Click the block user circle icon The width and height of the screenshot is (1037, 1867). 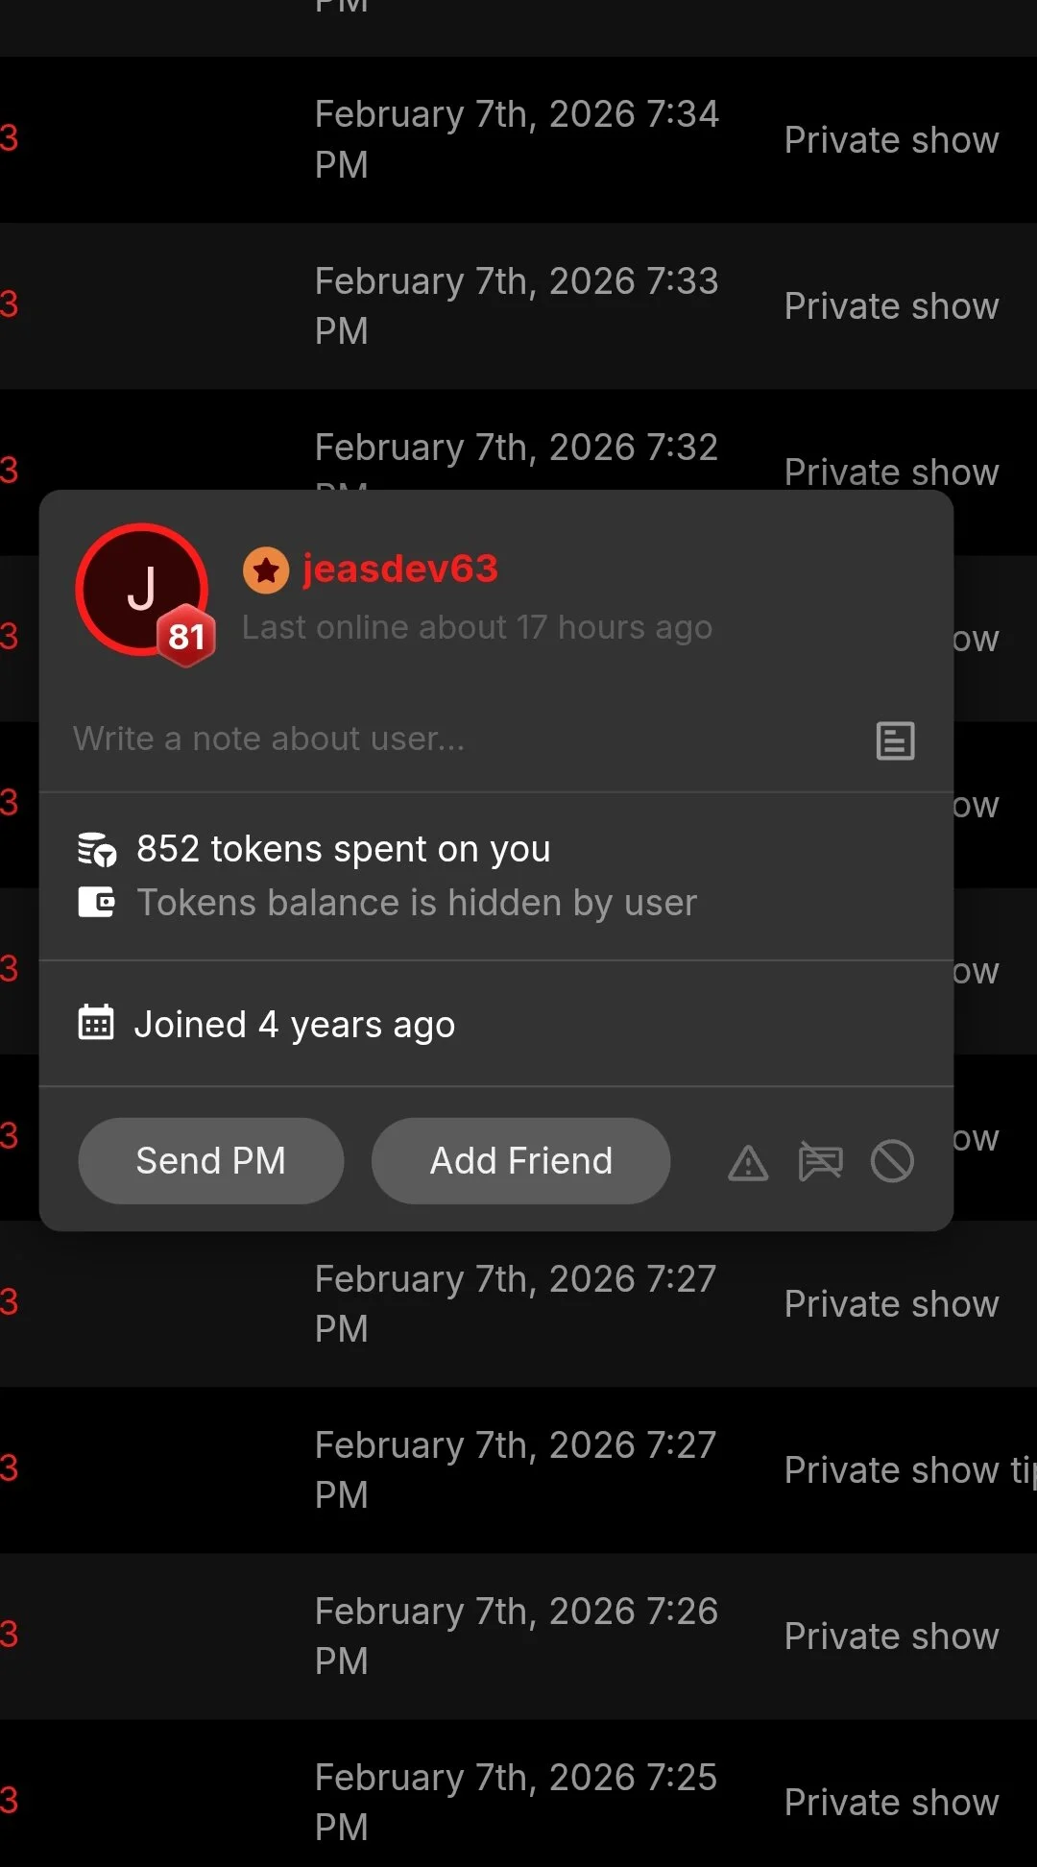[x=892, y=1161]
